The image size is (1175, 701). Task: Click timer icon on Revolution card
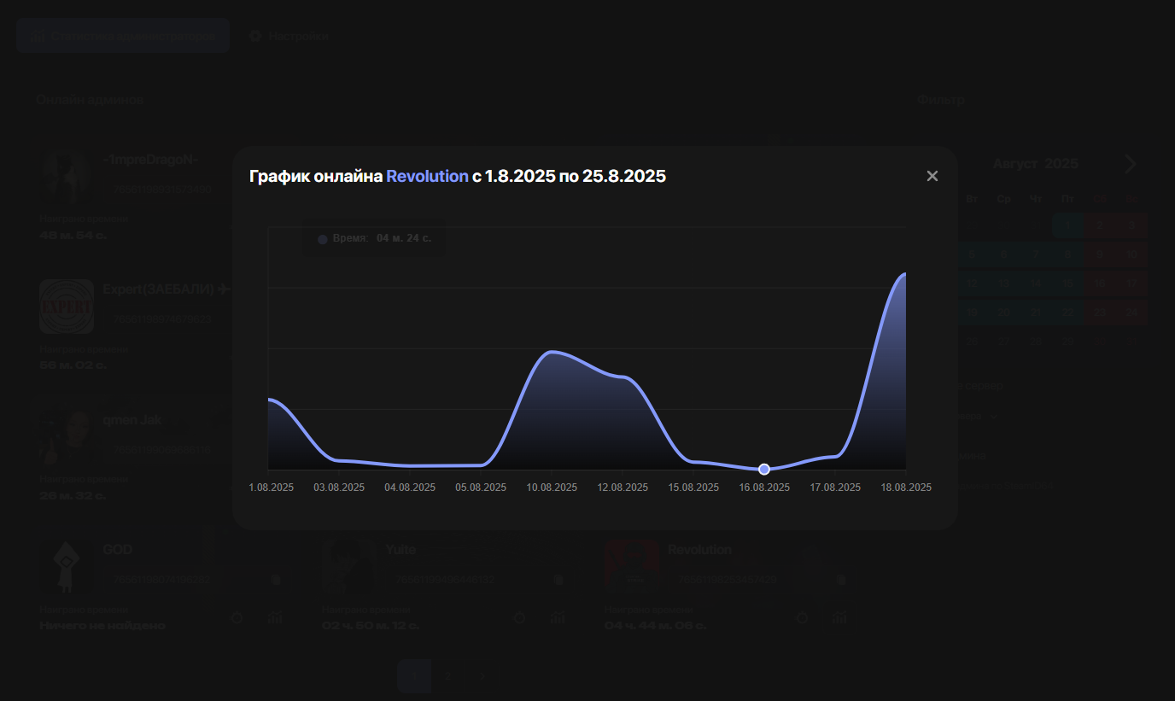pyautogui.click(x=802, y=617)
